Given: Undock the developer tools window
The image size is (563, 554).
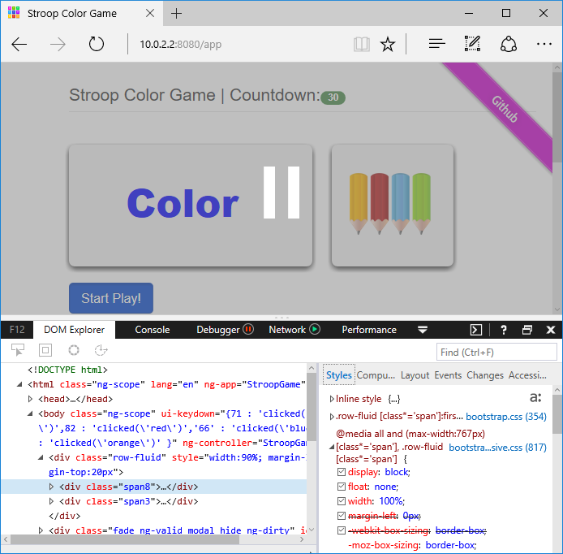Looking at the screenshot, I should pos(527,330).
